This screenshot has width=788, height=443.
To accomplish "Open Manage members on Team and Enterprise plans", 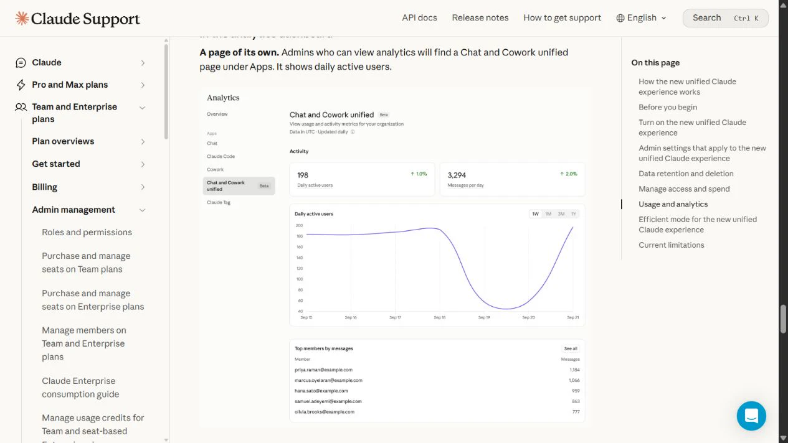I will tap(84, 343).
